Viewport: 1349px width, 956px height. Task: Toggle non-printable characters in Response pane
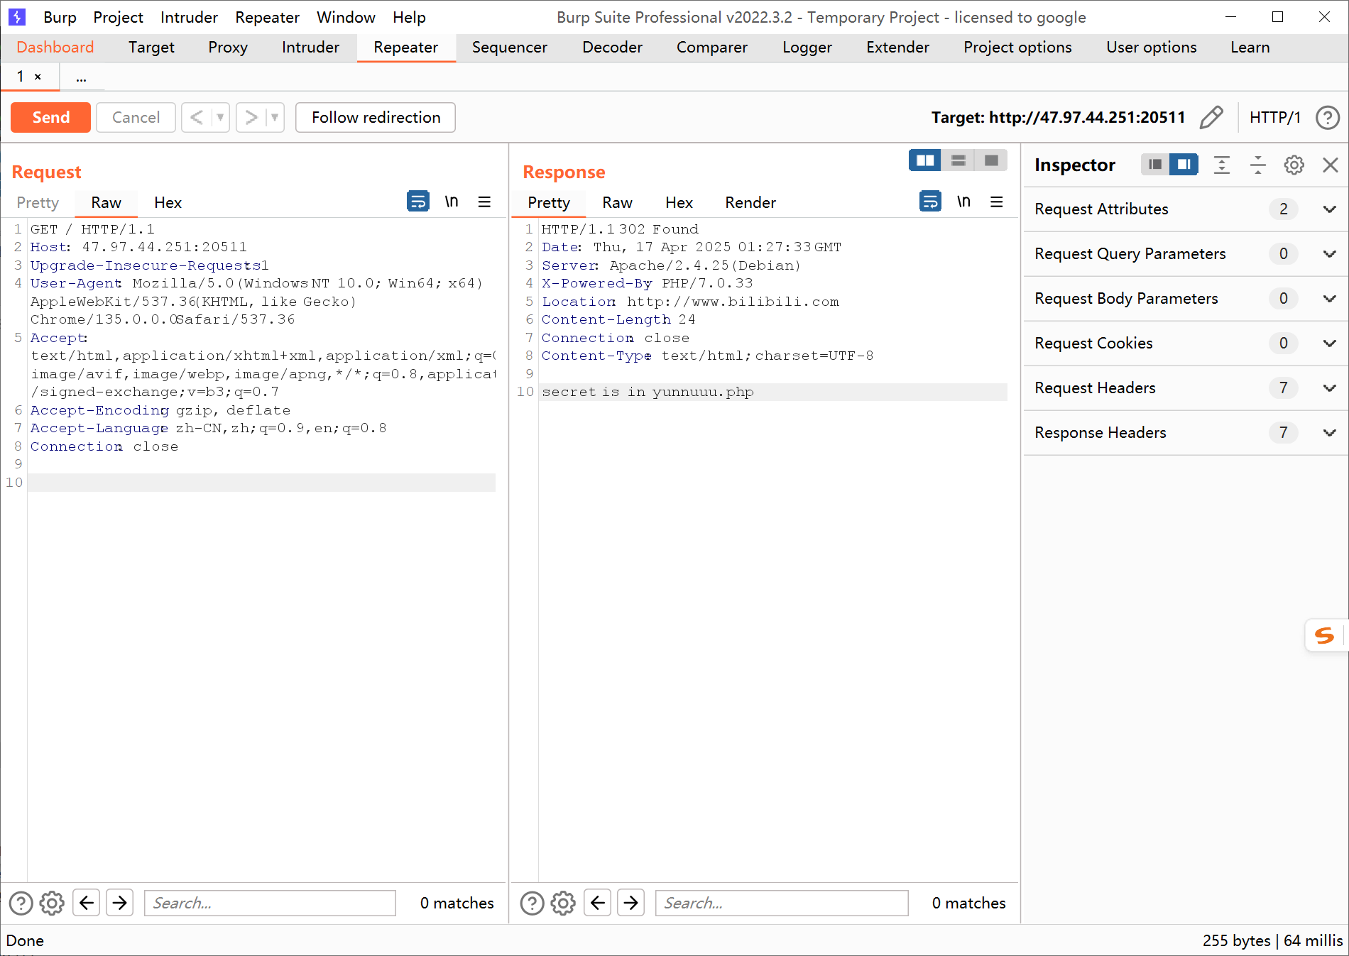(963, 202)
